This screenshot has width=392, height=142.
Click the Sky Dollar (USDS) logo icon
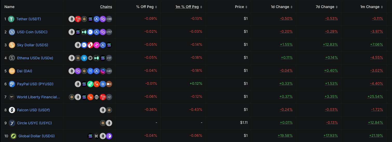(x=12, y=45)
